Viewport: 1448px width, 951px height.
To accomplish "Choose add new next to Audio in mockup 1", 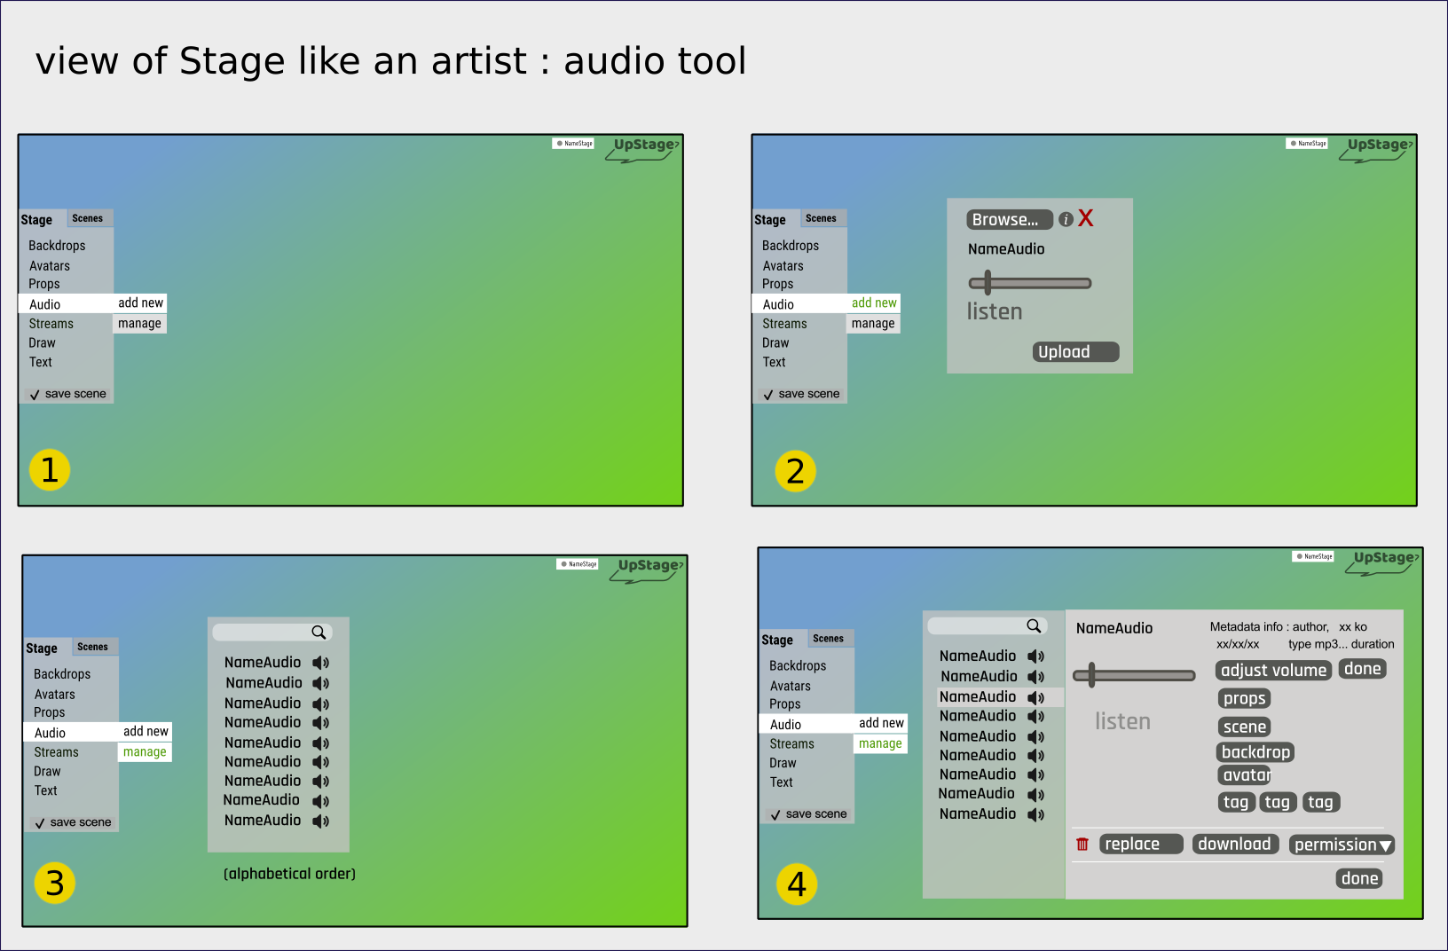I will coord(140,303).
